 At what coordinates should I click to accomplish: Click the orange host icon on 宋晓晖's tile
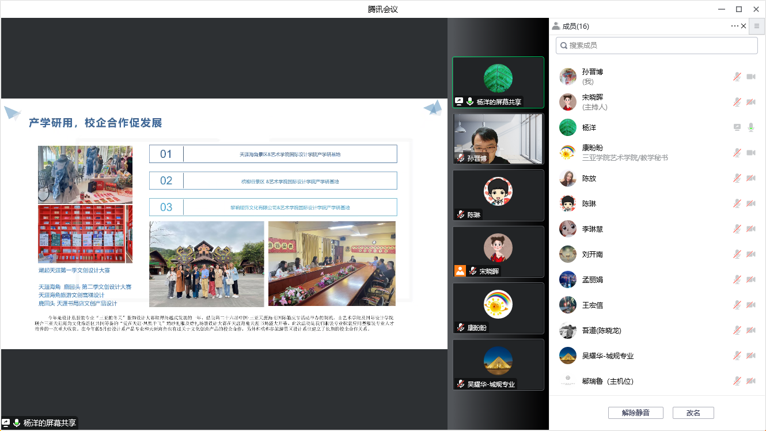click(460, 271)
